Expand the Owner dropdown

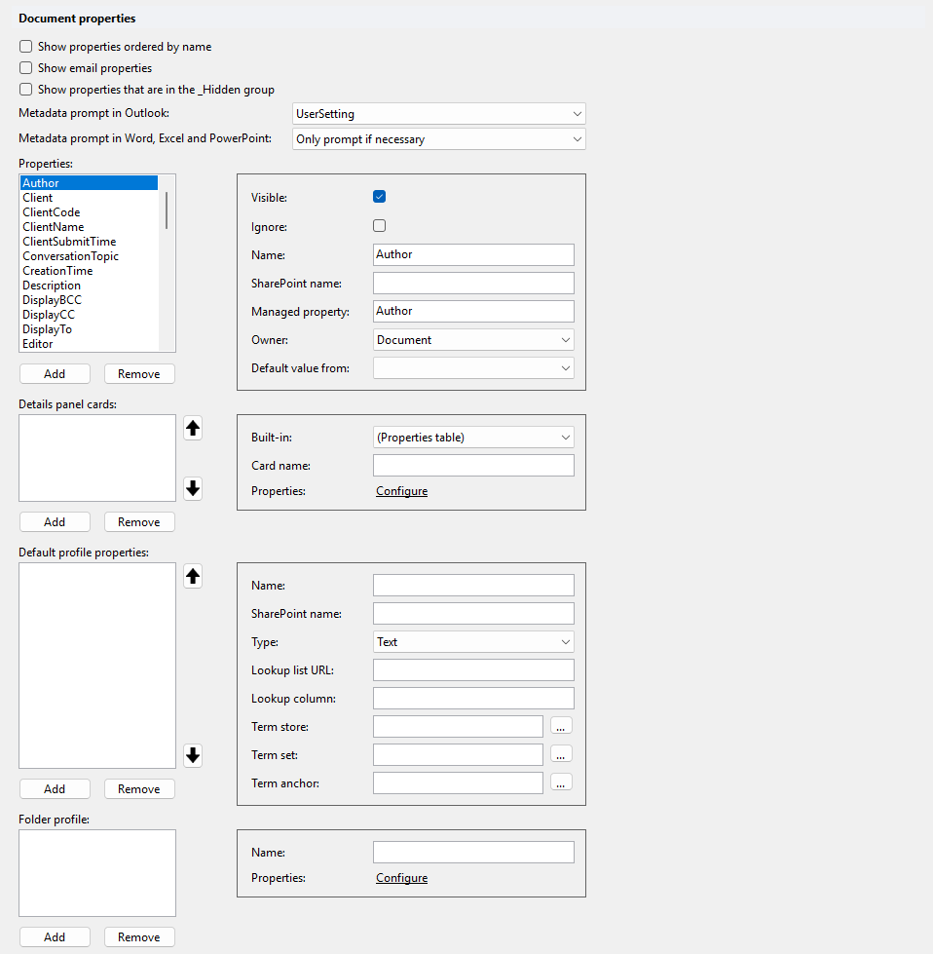(x=473, y=340)
